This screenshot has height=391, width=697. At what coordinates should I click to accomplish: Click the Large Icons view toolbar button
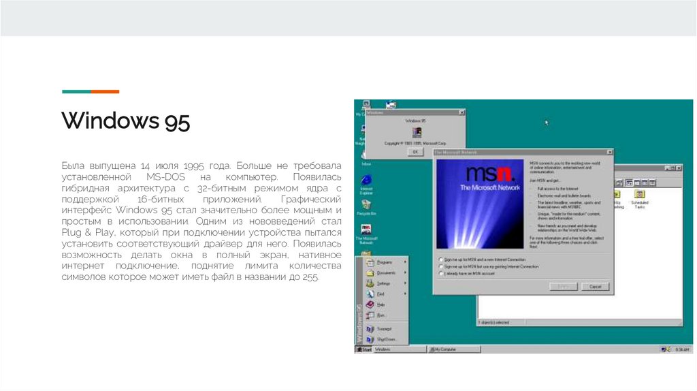(630, 183)
